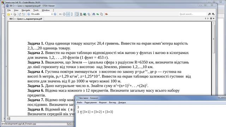Click the 'Задача 2.' heading in PDF

[36, 53]
